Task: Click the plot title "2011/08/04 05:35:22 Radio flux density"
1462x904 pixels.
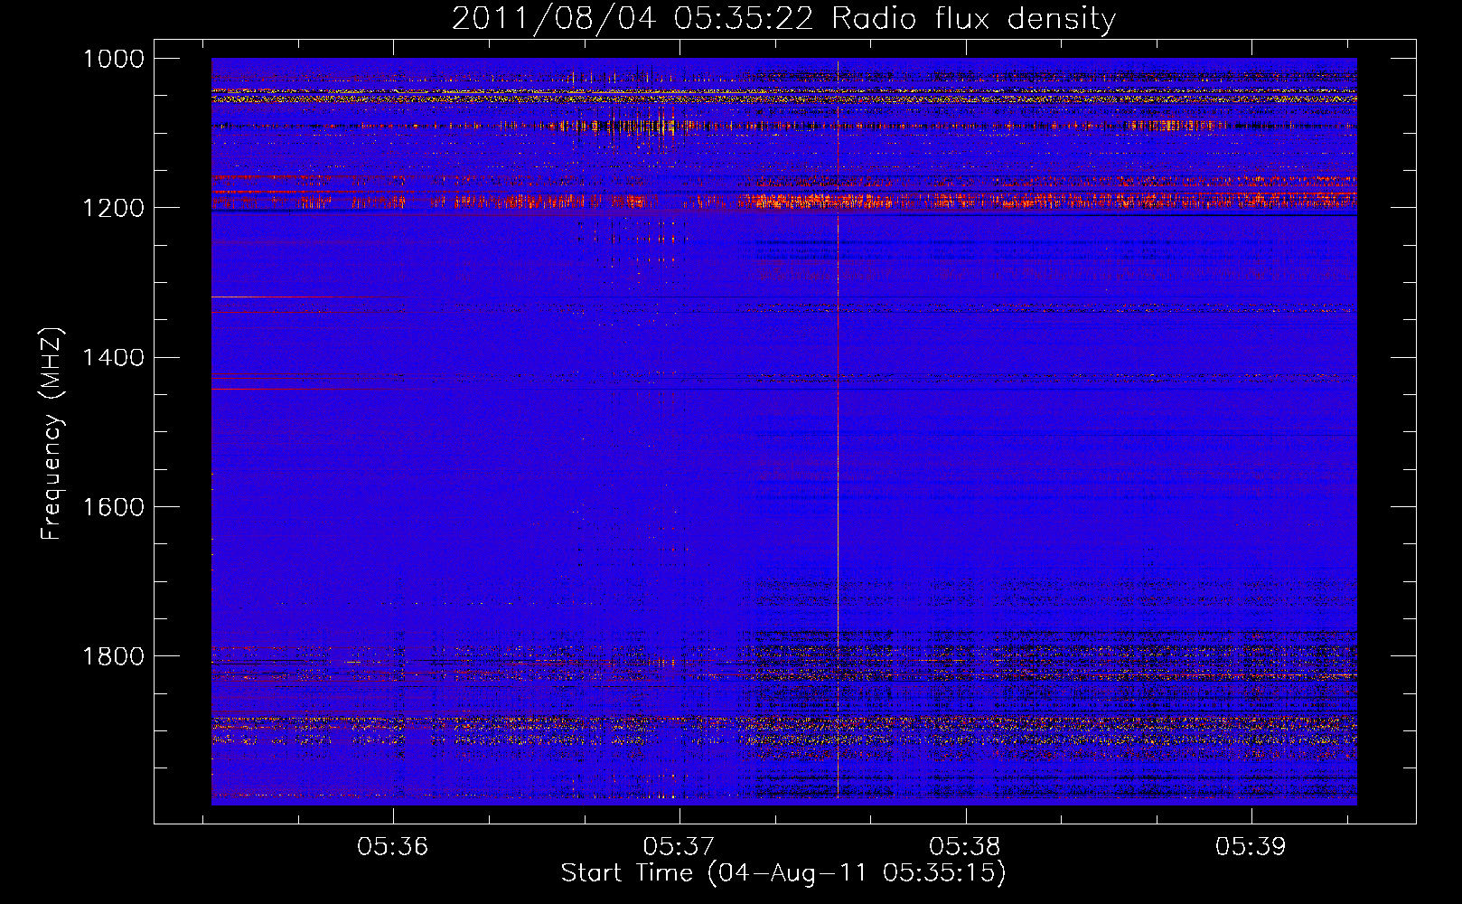Action: pos(783,18)
